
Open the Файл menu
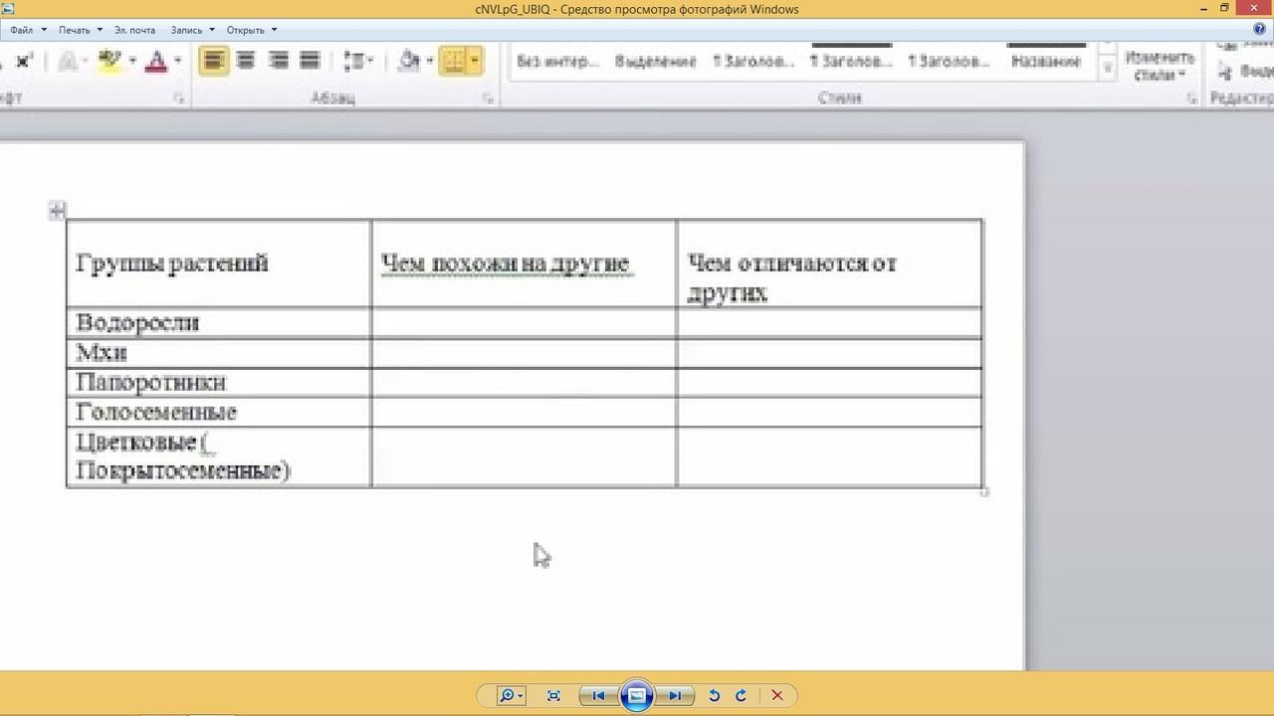[21, 30]
